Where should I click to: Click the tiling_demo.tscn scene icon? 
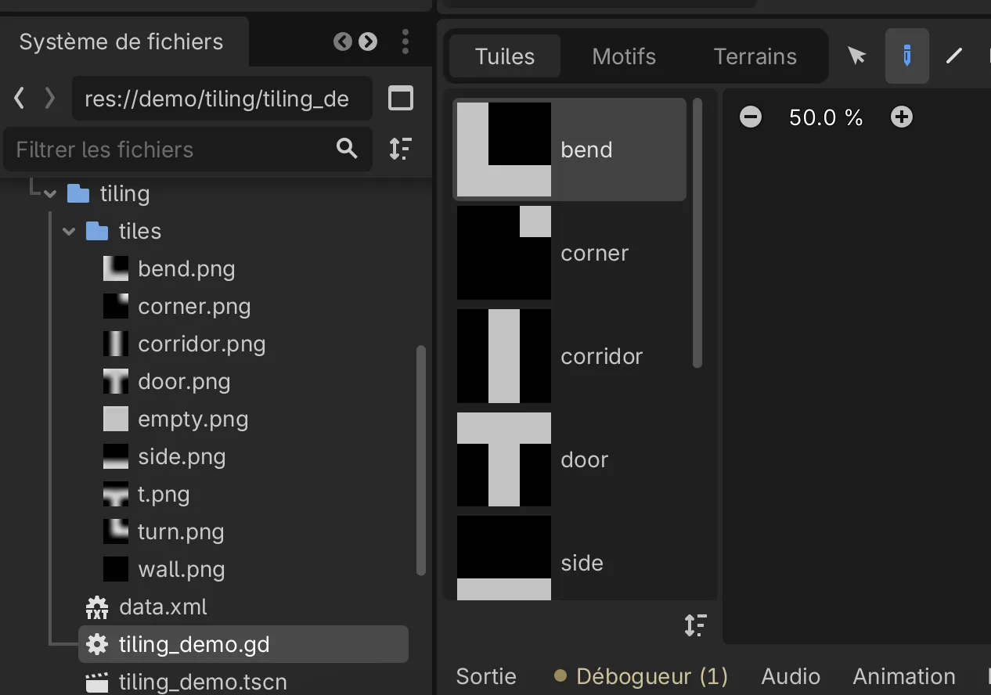(97, 682)
